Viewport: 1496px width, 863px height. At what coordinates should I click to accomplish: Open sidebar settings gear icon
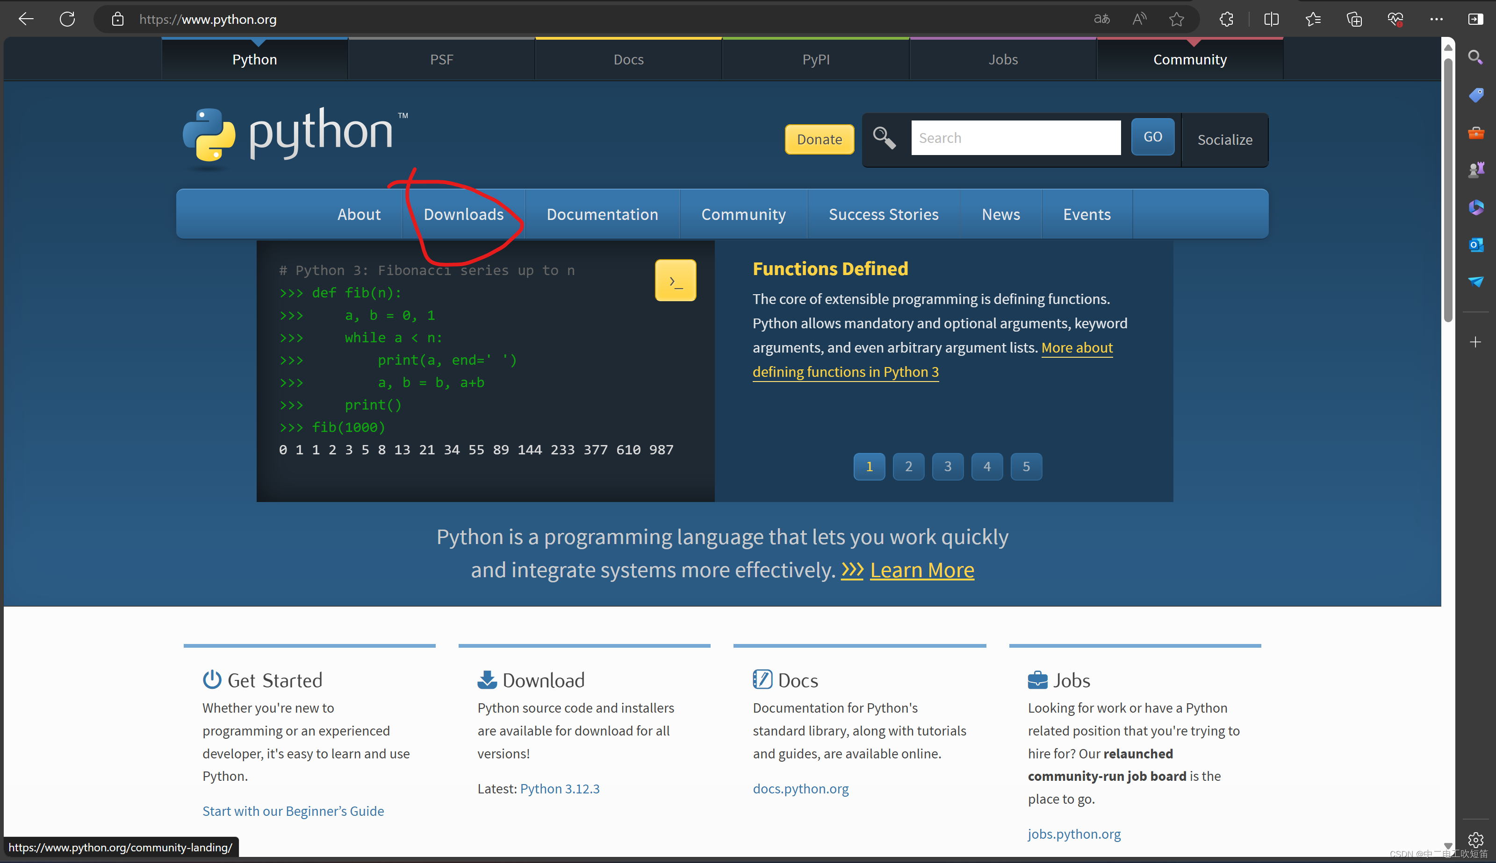tap(1476, 839)
